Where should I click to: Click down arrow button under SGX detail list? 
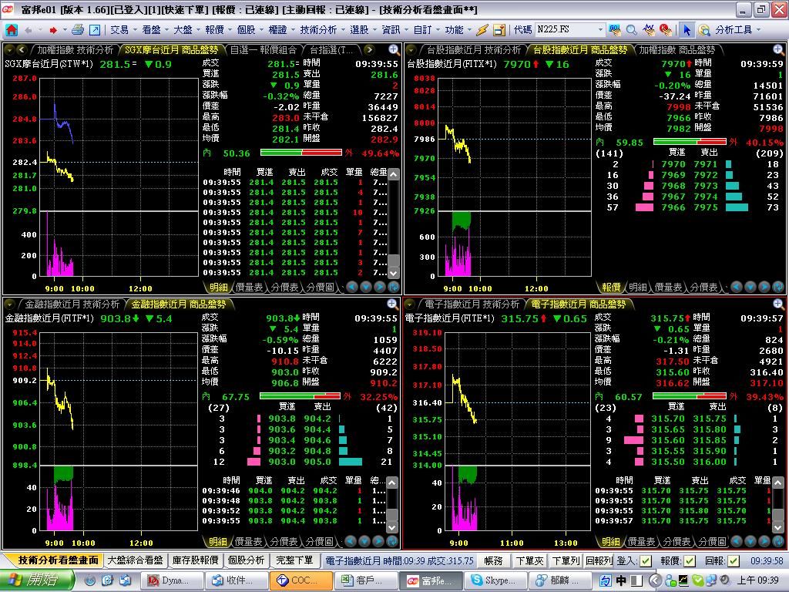point(366,287)
